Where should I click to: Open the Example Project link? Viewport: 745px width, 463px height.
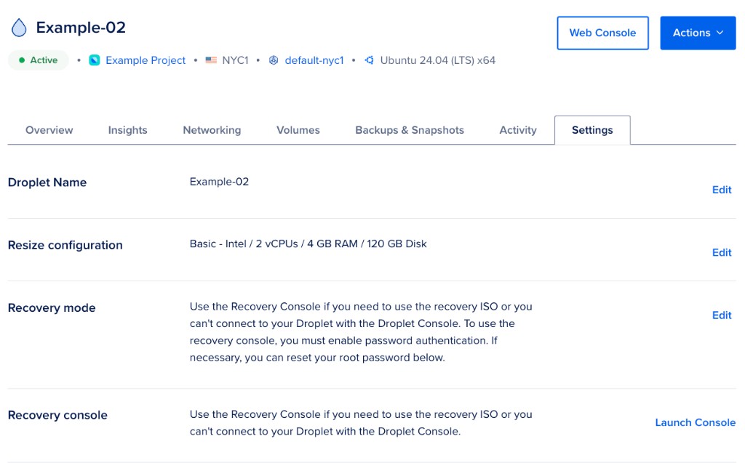146,60
